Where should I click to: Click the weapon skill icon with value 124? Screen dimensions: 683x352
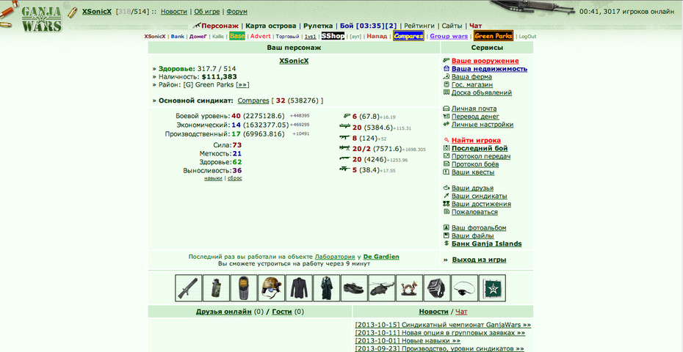345,138
